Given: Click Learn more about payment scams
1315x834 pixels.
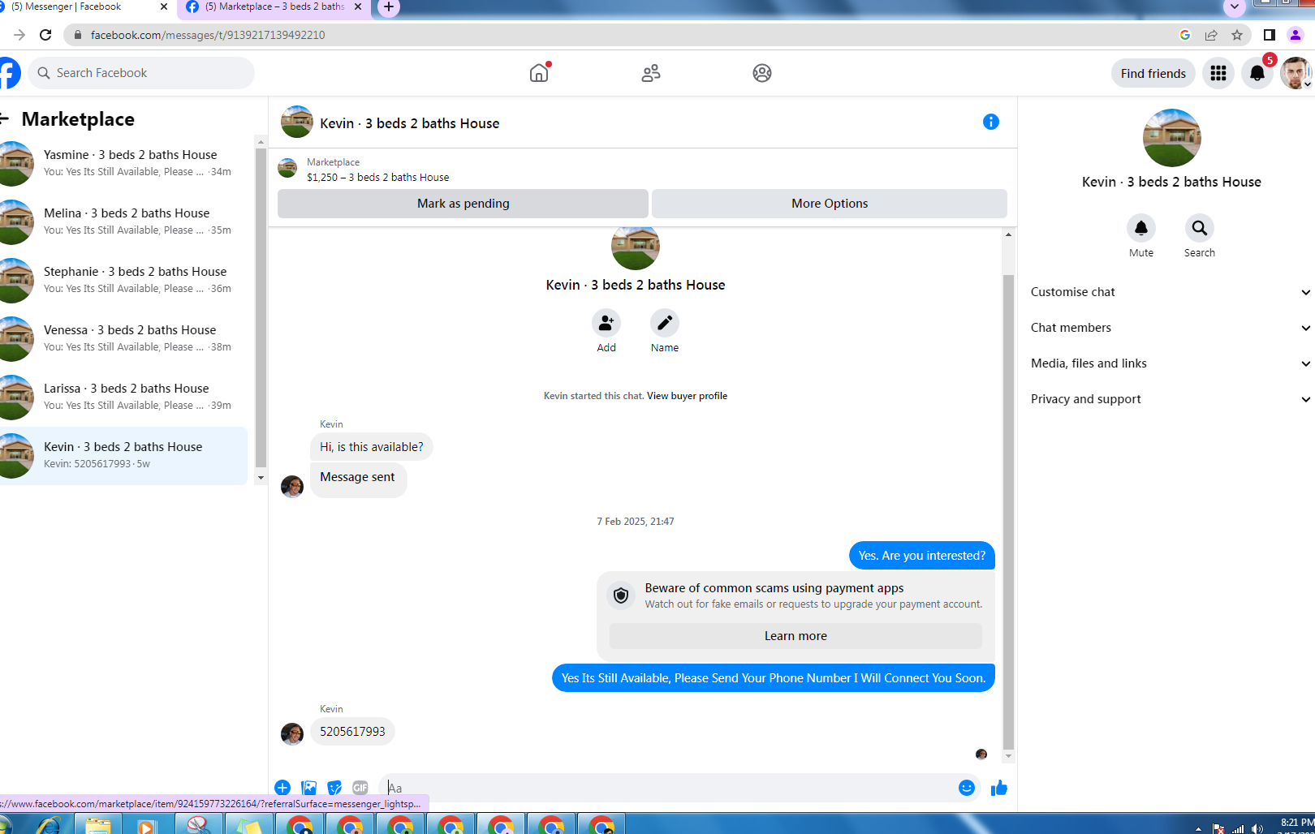Looking at the screenshot, I should [x=795, y=636].
